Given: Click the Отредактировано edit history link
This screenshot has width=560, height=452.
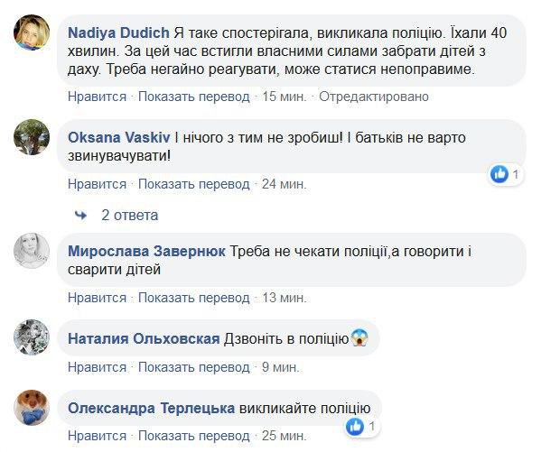Looking at the screenshot, I should (369, 97).
